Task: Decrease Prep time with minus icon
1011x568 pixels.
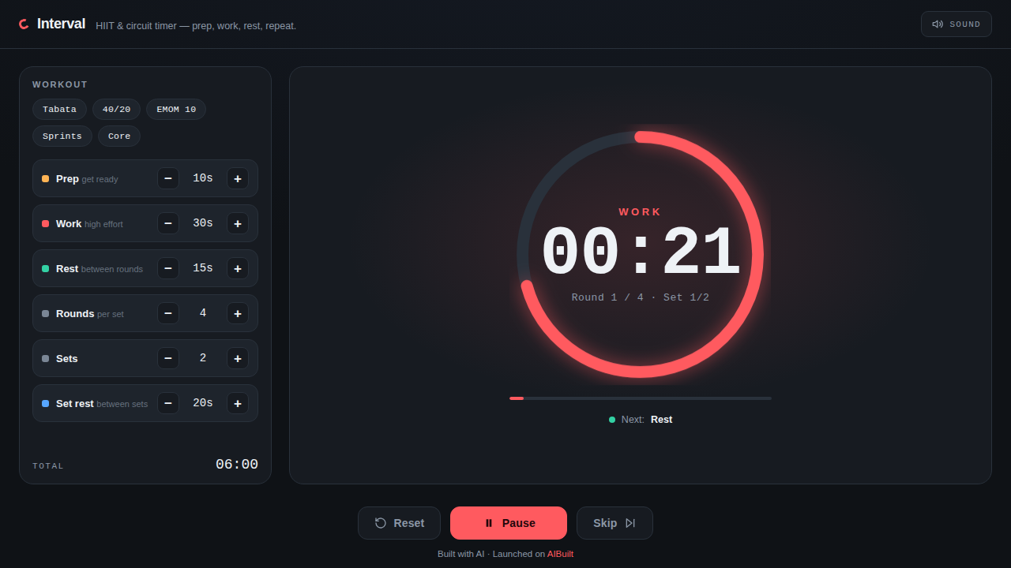Action: [168, 178]
